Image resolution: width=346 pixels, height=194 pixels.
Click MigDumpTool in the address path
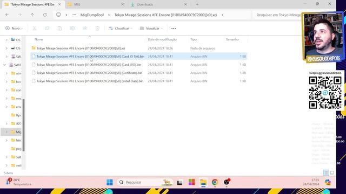pos(92,15)
